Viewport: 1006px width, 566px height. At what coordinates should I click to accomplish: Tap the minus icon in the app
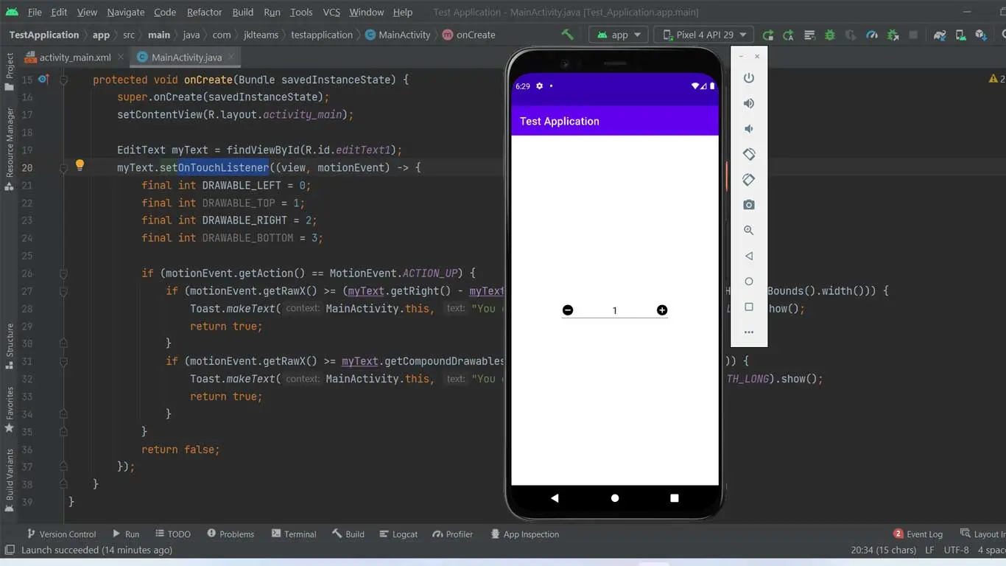click(568, 310)
